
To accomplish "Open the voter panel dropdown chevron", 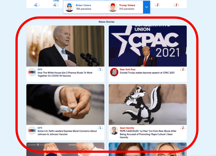I will pyautogui.click(x=147, y=7).
